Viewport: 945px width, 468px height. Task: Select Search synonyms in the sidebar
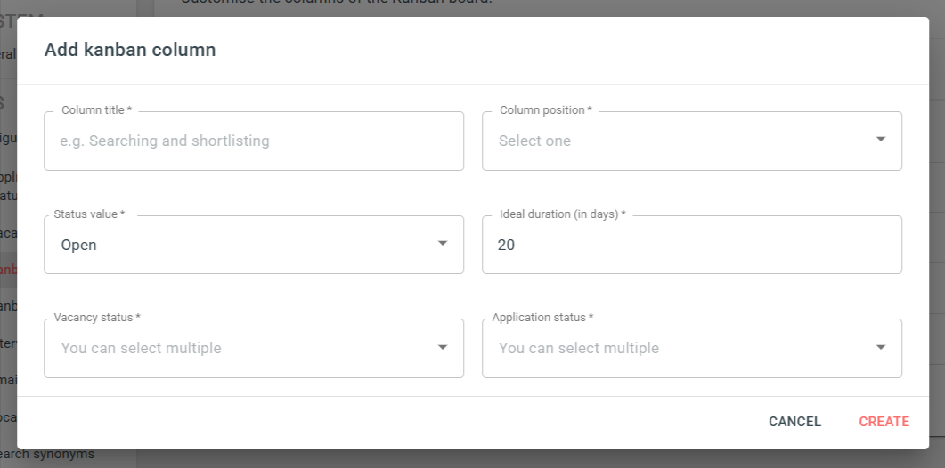[x=47, y=454]
